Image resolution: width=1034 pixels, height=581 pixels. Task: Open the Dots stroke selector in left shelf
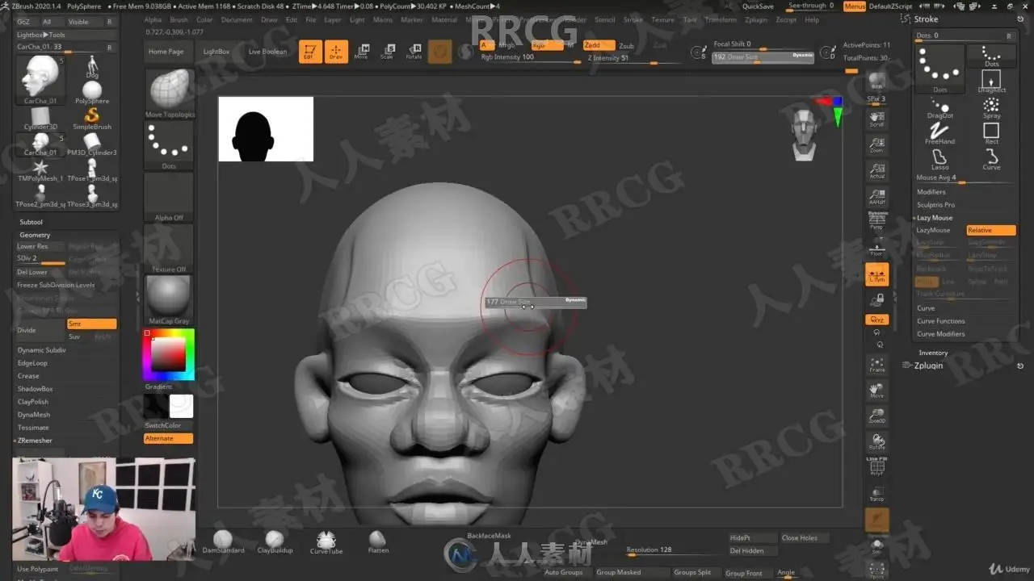[x=169, y=147]
